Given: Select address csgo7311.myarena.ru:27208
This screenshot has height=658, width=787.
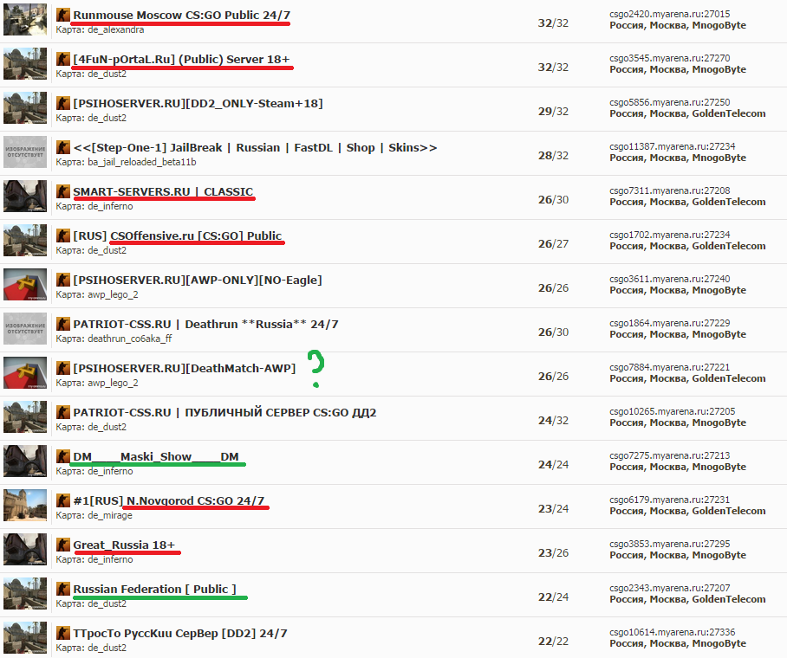Looking at the screenshot, I should 669,190.
